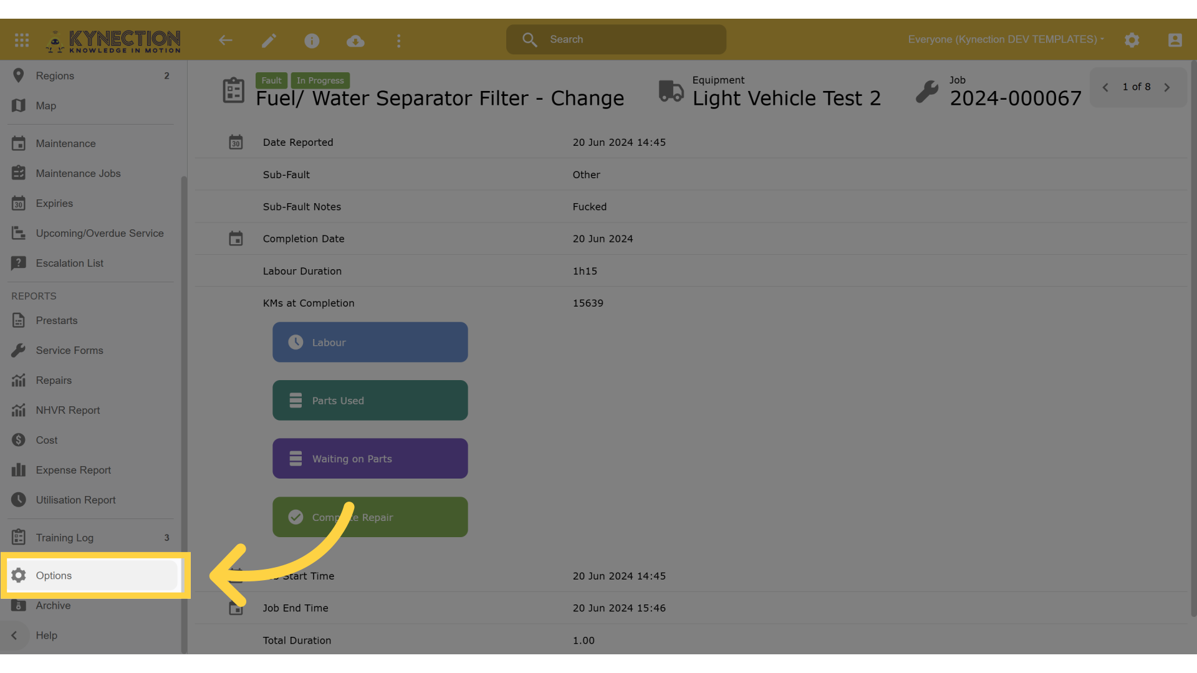Open the info icon in toolbar
This screenshot has width=1197, height=673.
click(x=312, y=41)
